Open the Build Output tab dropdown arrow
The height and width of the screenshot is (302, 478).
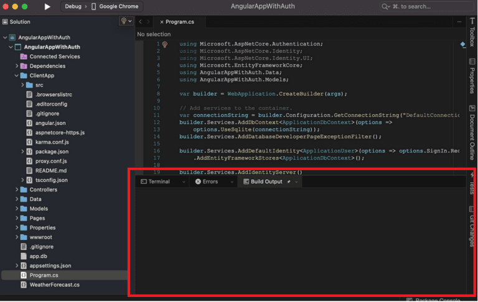pos(296,182)
